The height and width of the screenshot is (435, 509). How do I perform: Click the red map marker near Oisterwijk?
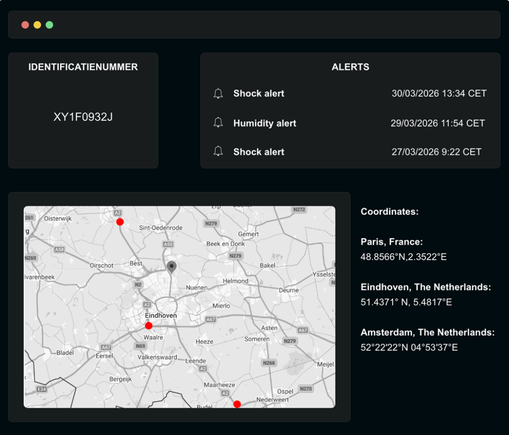tap(120, 222)
